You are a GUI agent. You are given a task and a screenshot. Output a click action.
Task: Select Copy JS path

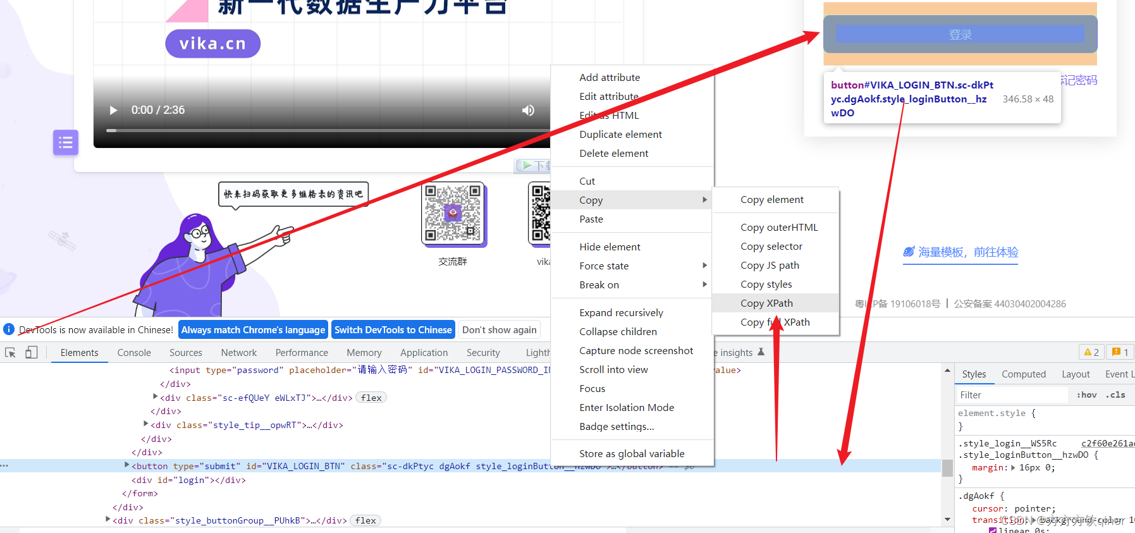[x=776, y=265]
